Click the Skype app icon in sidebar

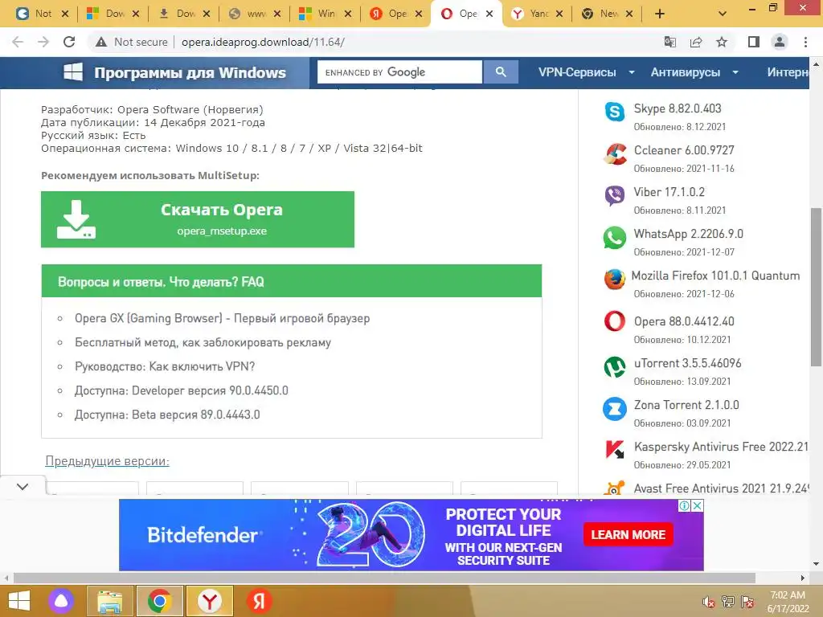coord(615,112)
